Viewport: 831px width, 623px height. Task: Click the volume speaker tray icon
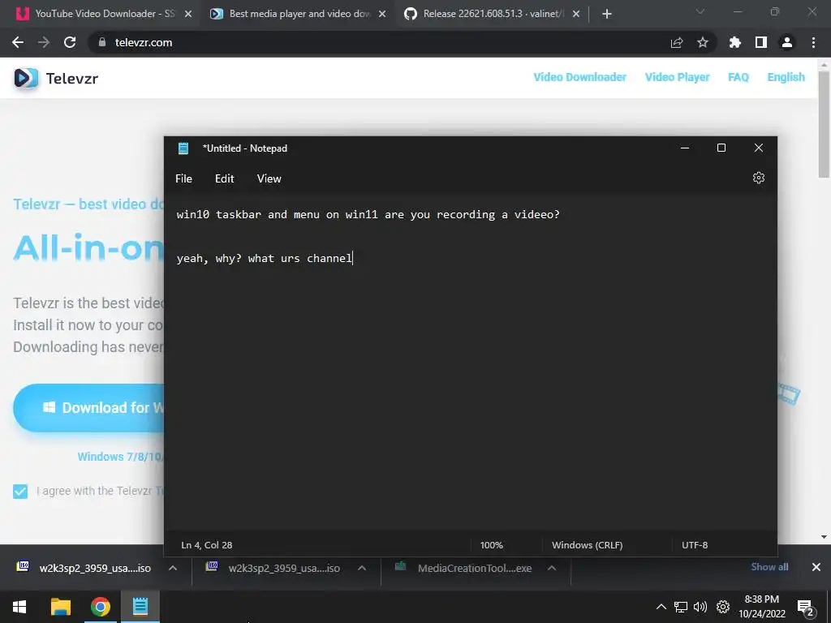[x=700, y=607]
